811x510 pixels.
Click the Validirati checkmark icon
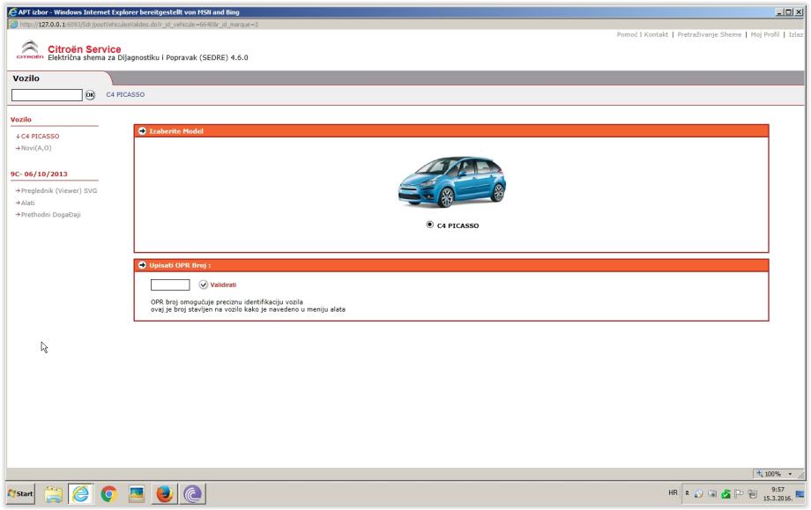pyautogui.click(x=204, y=285)
